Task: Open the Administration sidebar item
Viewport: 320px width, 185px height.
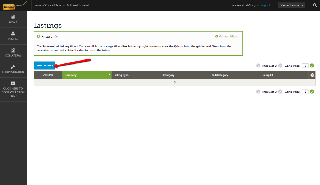Action: coord(14,69)
